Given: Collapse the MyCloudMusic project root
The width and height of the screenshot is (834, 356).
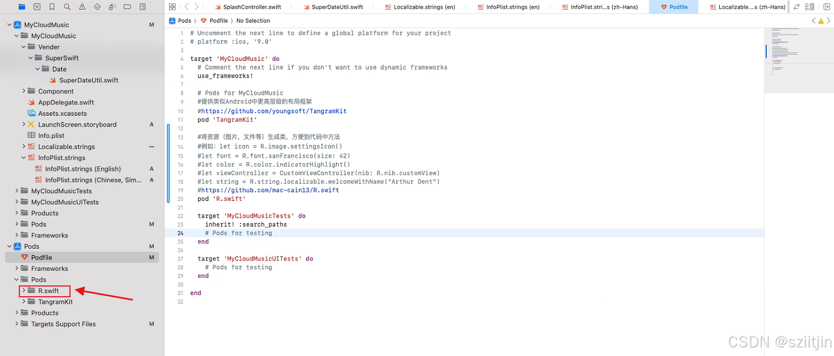Looking at the screenshot, I should (9, 25).
